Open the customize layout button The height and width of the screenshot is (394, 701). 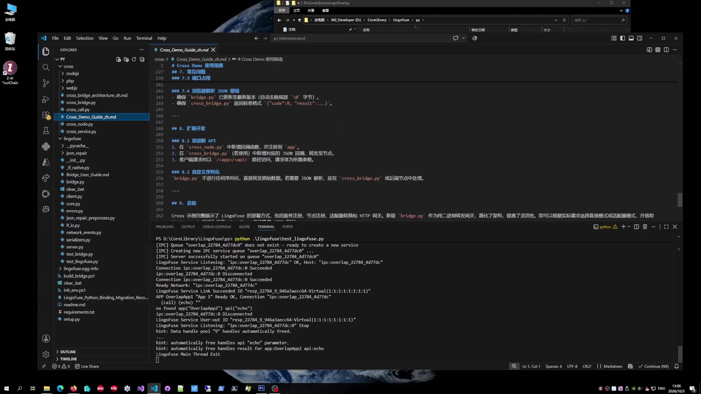tap(614, 38)
